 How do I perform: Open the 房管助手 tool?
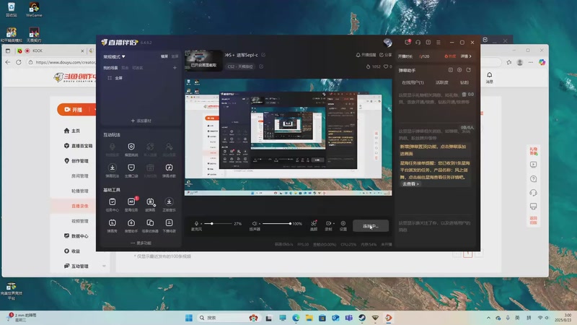click(131, 225)
